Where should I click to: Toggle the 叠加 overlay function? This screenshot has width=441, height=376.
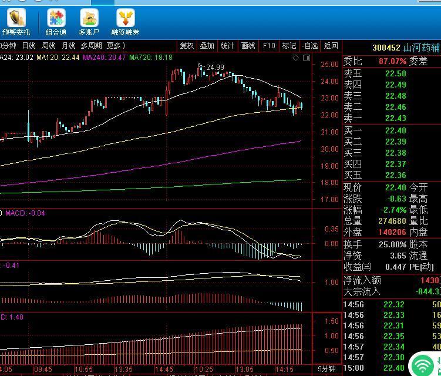pyautogui.click(x=207, y=46)
